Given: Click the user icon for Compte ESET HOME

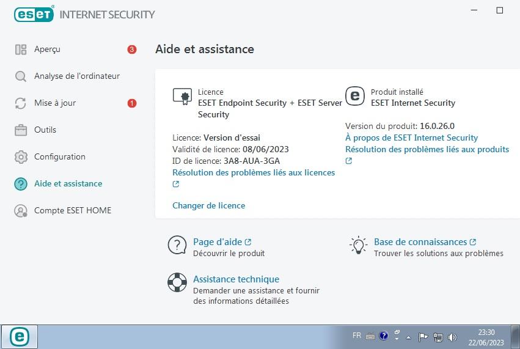Looking at the screenshot, I should click(21, 211).
